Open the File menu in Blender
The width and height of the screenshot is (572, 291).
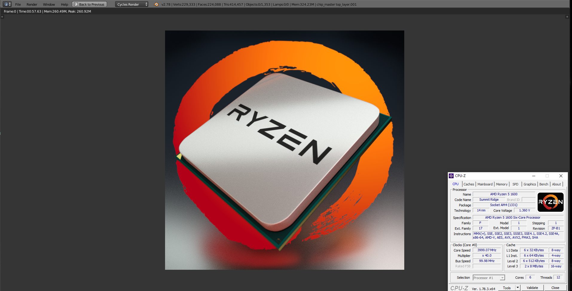coord(18,4)
